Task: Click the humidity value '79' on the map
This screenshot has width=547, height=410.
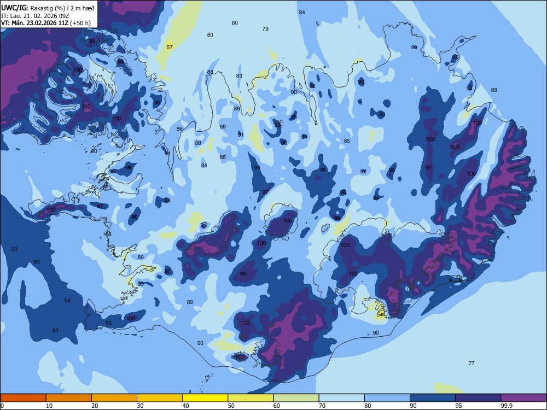Action: click(x=265, y=29)
